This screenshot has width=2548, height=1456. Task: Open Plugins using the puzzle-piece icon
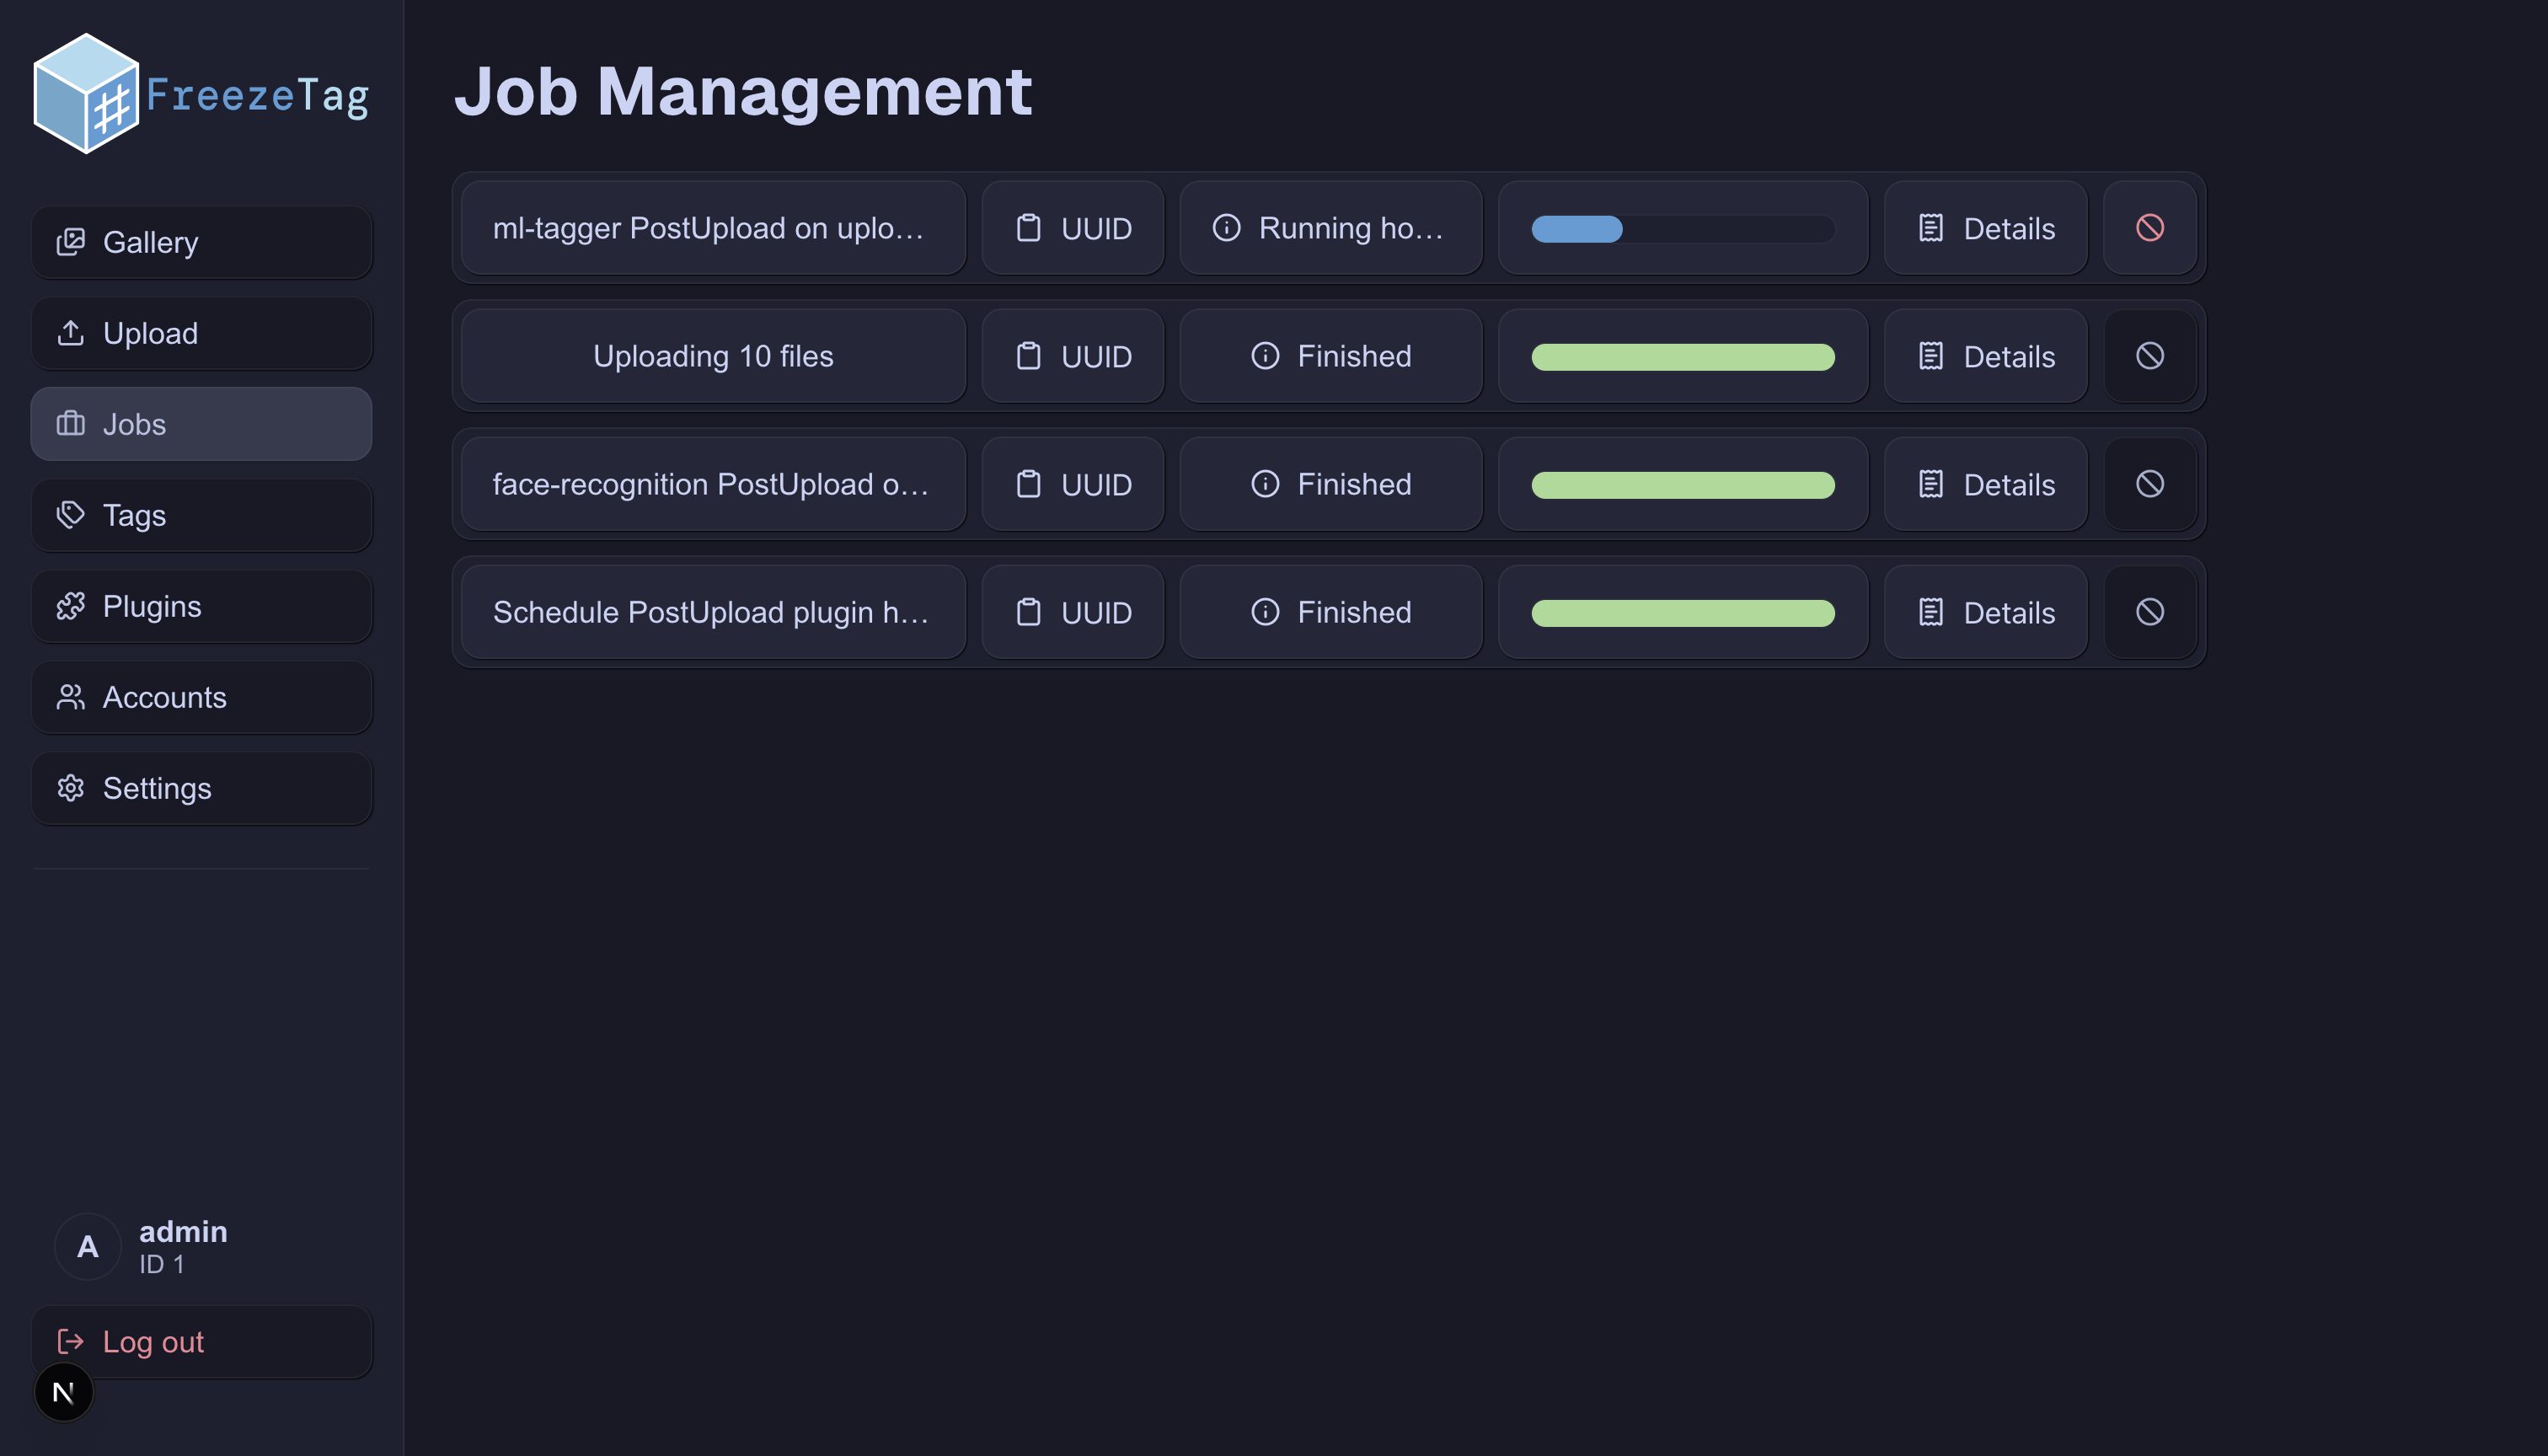tap(71, 606)
